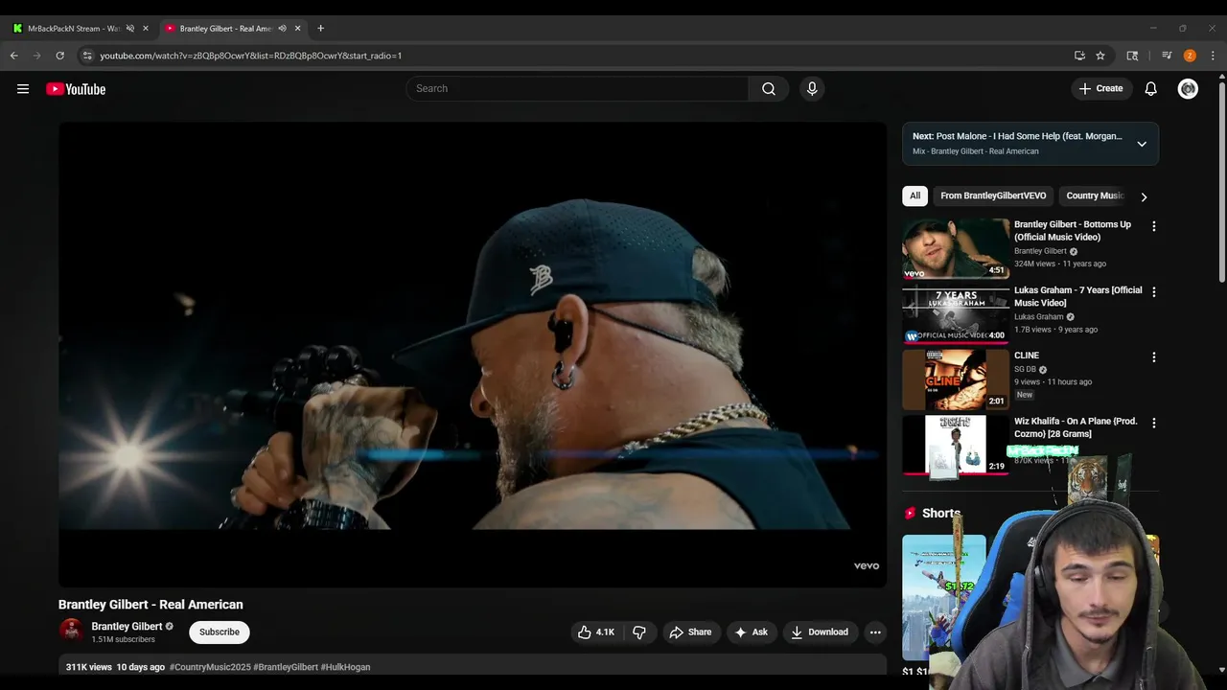Open the #CountryMusic2025 hashtag

click(210, 667)
